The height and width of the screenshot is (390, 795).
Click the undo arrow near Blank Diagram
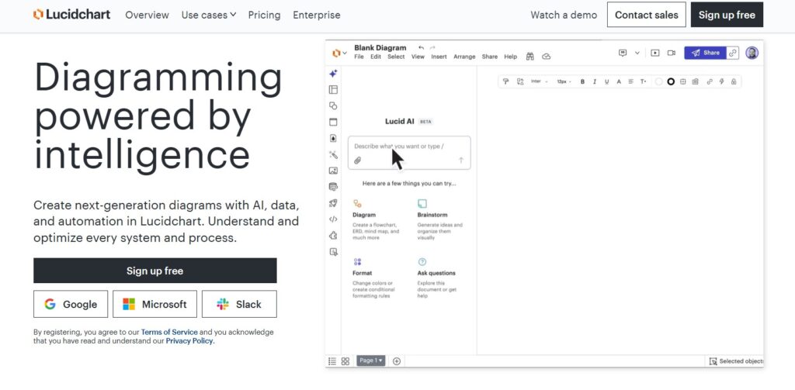(x=421, y=47)
